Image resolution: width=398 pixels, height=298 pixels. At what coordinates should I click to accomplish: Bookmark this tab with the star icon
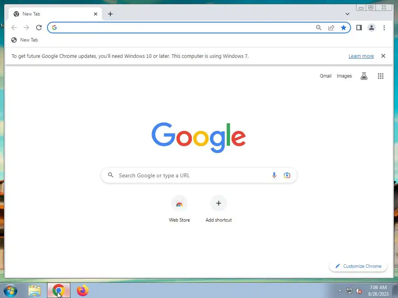(x=344, y=28)
